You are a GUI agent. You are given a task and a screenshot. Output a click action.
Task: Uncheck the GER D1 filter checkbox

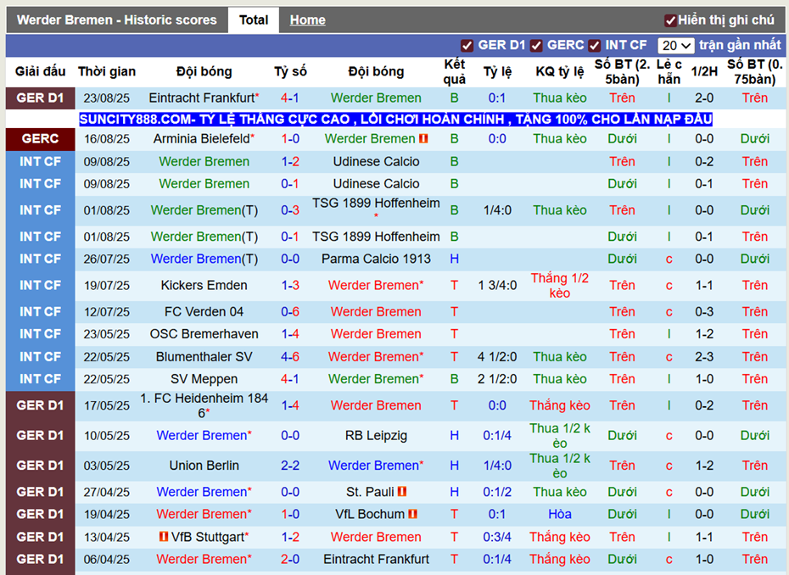pos(467,46)
